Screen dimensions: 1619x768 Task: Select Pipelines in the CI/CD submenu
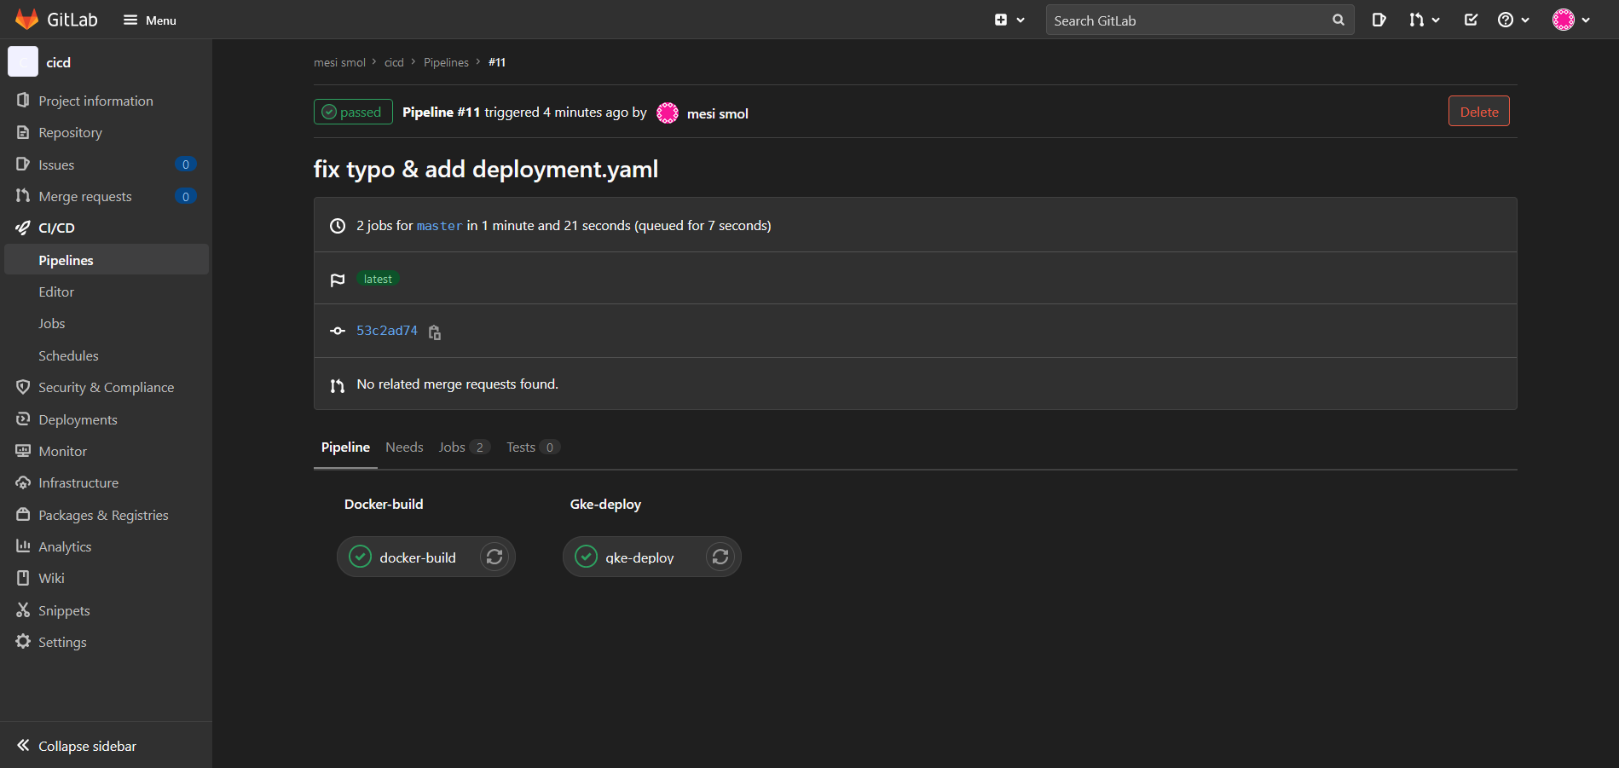point(107,260)
